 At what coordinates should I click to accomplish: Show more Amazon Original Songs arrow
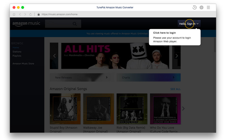click(x=183, y=108)
